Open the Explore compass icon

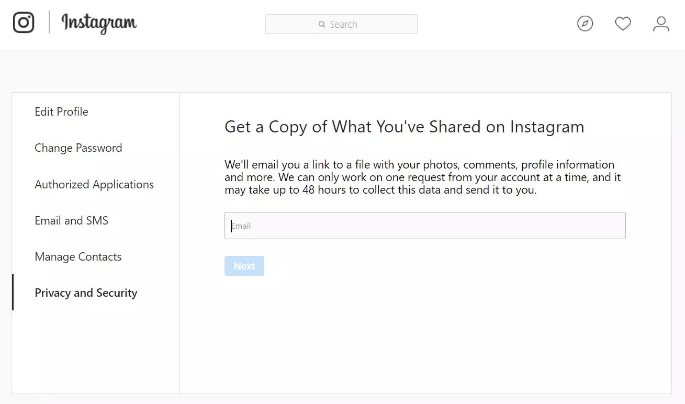(x=585, y=24)
